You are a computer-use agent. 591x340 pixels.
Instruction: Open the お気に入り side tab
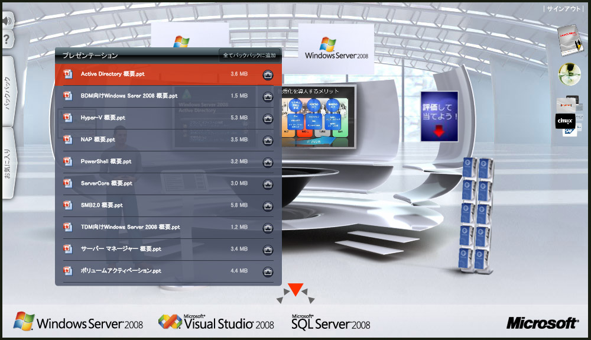coord(8,163)
